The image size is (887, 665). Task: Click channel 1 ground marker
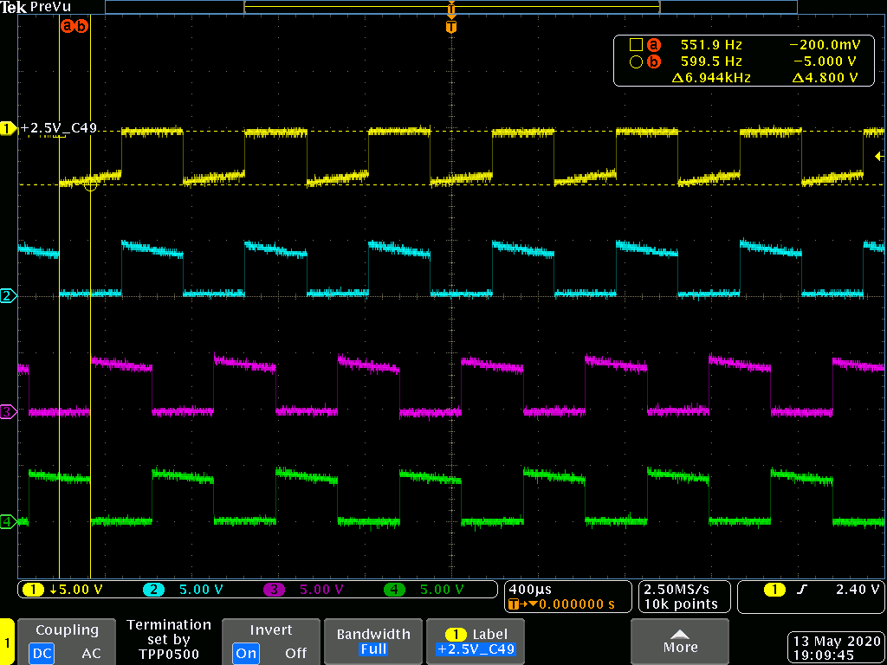tap(8, 130)
